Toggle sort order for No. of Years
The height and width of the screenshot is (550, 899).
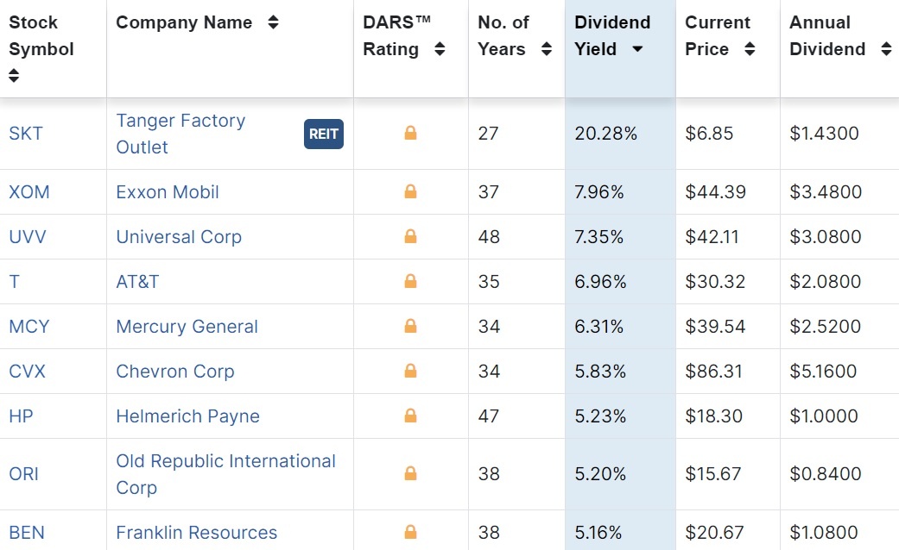pyautogui.click(x=546, y=49)
